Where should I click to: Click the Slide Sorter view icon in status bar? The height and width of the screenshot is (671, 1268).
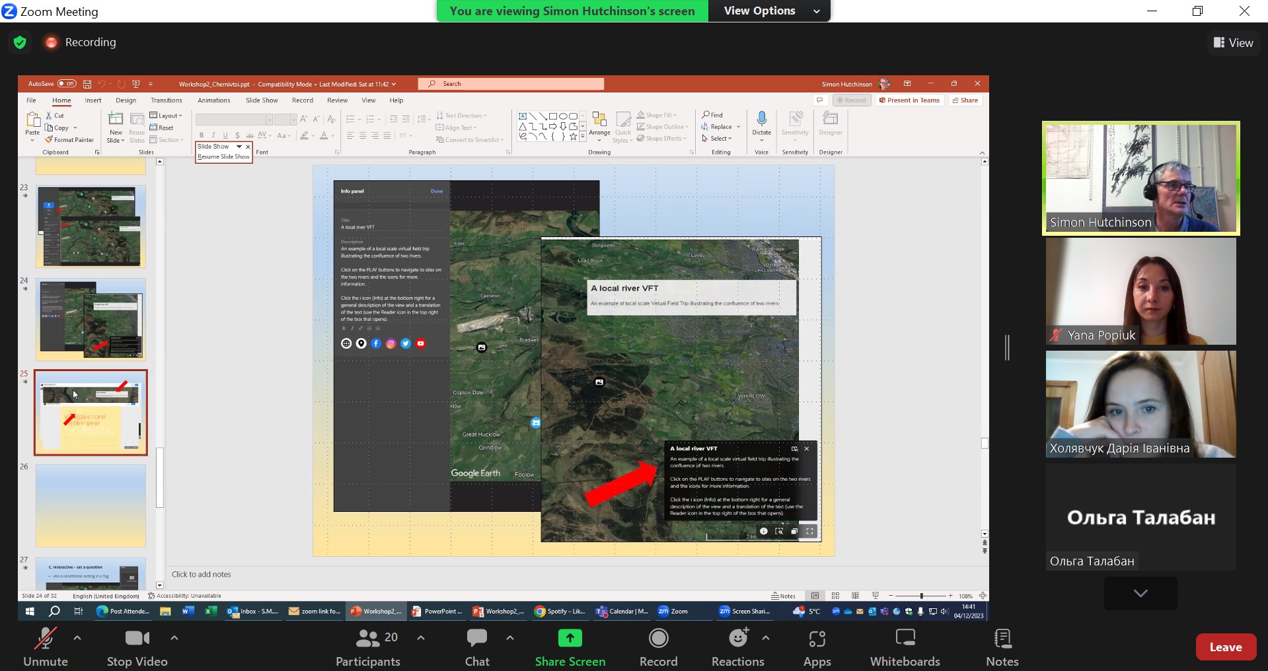pos(835,596)
